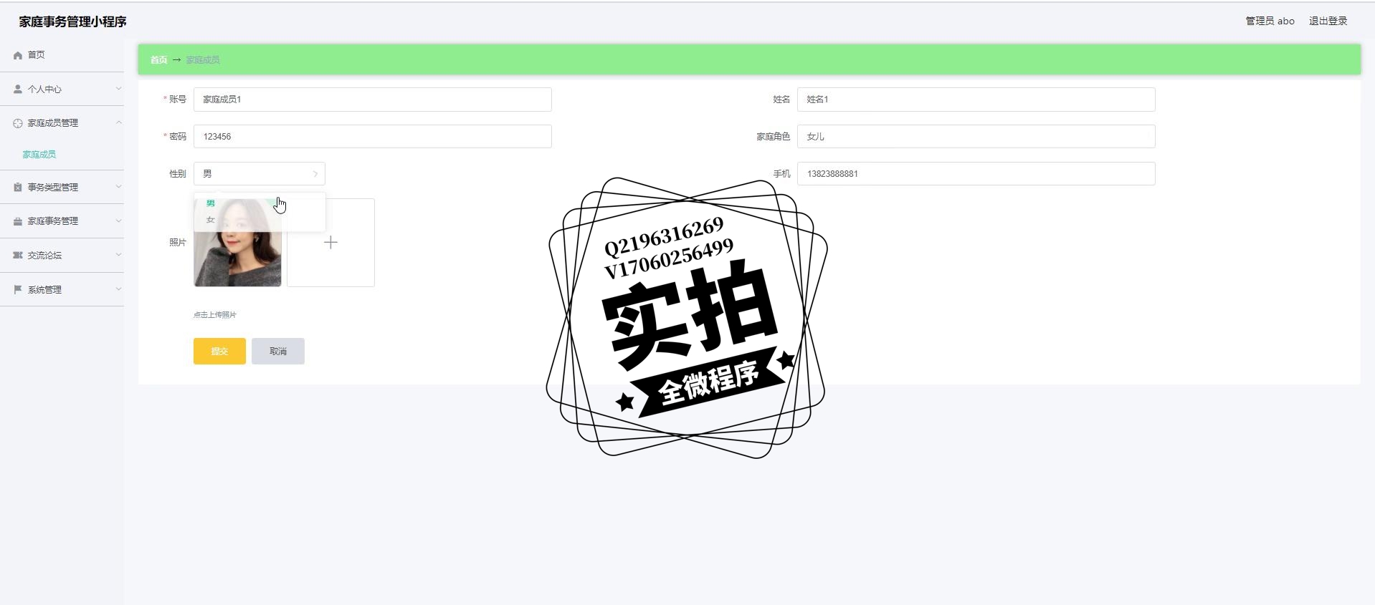Viewport: 1375px width, 605px height.
Task: Click the 交流论坛 ticket icon
Action: point(18,256)
